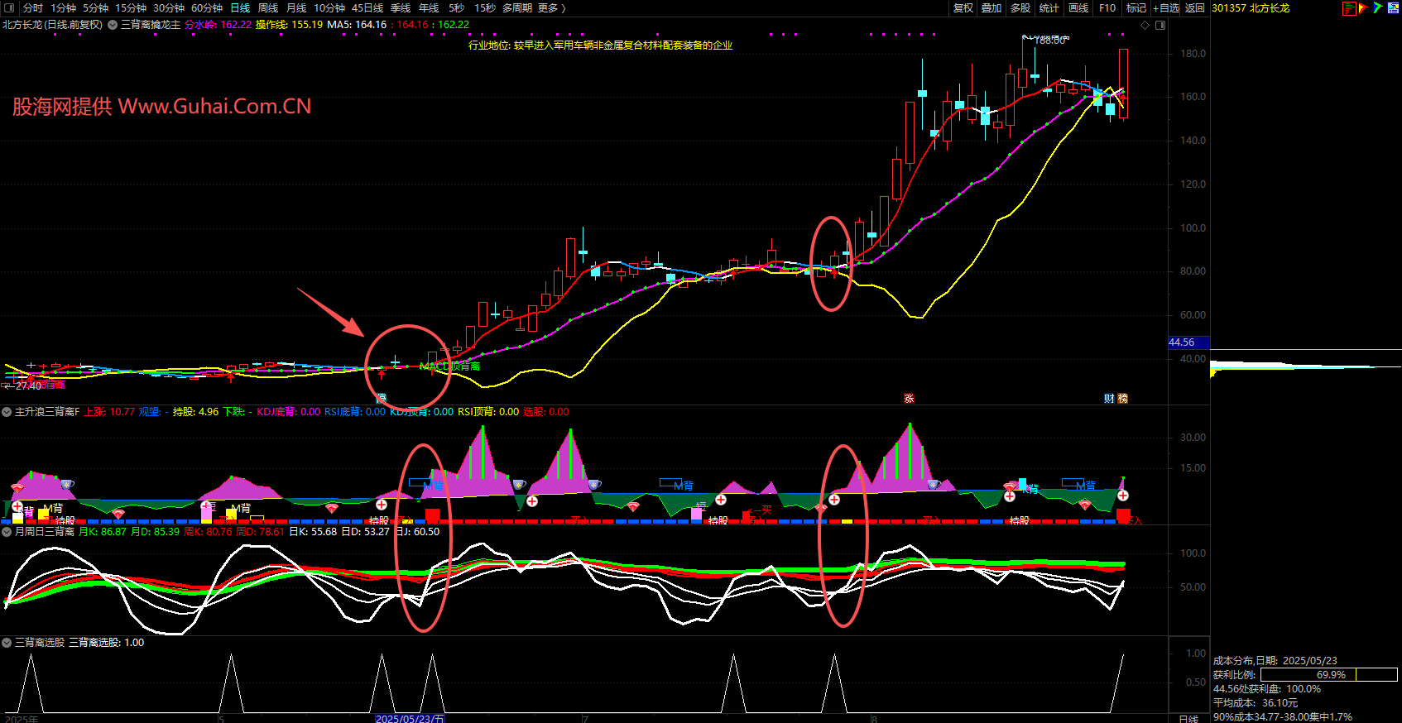Click the 涨 marker on chart
Image resolution: width=1402 pixels, height=723 pixels.
click(909, 399)
